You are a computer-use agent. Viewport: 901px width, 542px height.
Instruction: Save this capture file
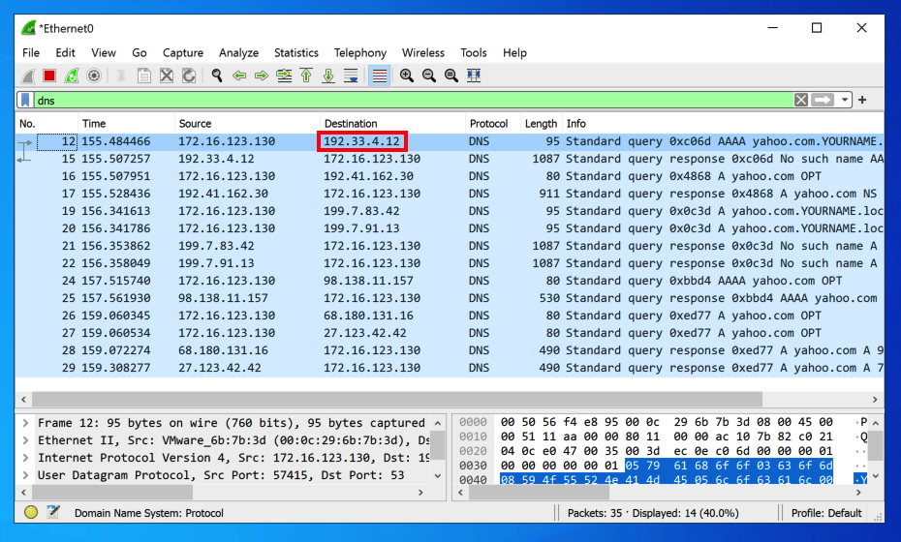pyautogui.click(x=143, y=75)
